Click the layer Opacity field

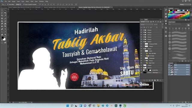160,25
